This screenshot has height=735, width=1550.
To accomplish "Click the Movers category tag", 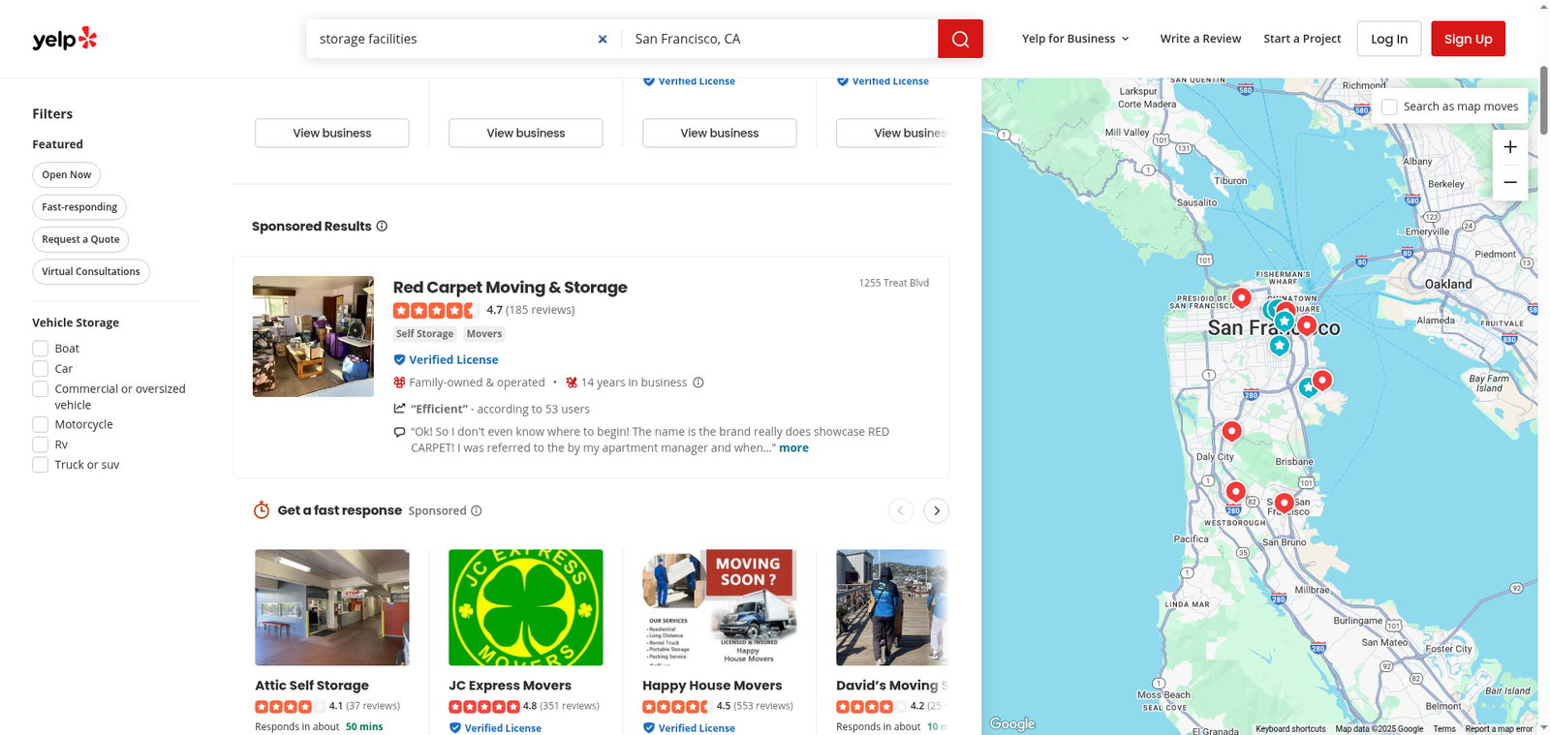I will coord(484,334).
